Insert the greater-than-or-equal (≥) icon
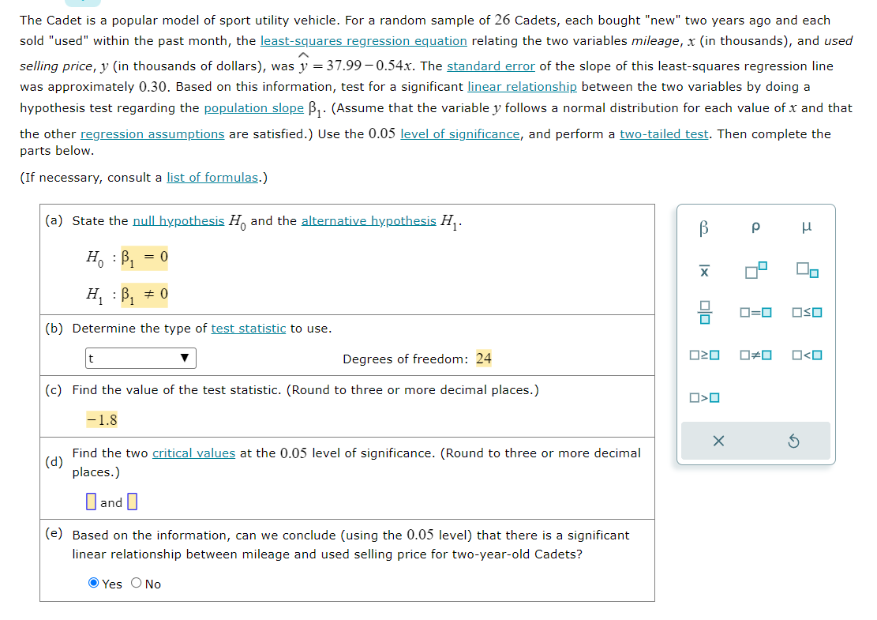877x620 pixels. (704, 355)
